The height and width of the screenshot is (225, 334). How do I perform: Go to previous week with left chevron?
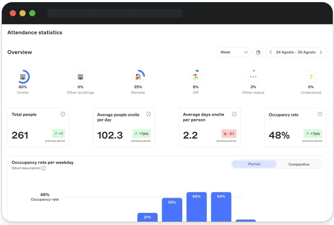click(271, 52)
